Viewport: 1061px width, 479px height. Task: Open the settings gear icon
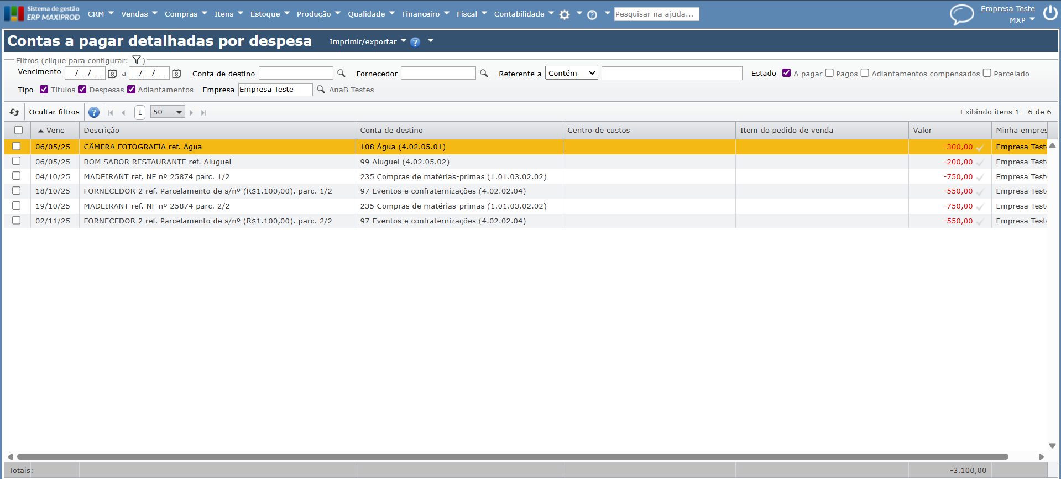[x=565, y=15]
